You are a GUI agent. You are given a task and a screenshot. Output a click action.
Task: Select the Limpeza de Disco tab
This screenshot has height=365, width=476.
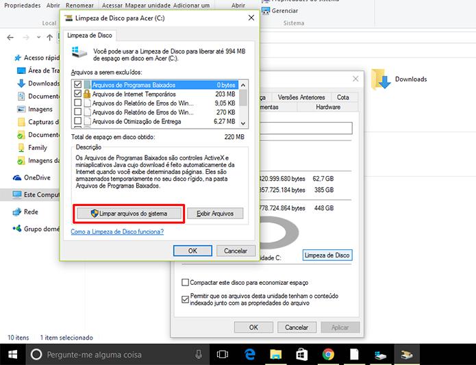point(90,36)
